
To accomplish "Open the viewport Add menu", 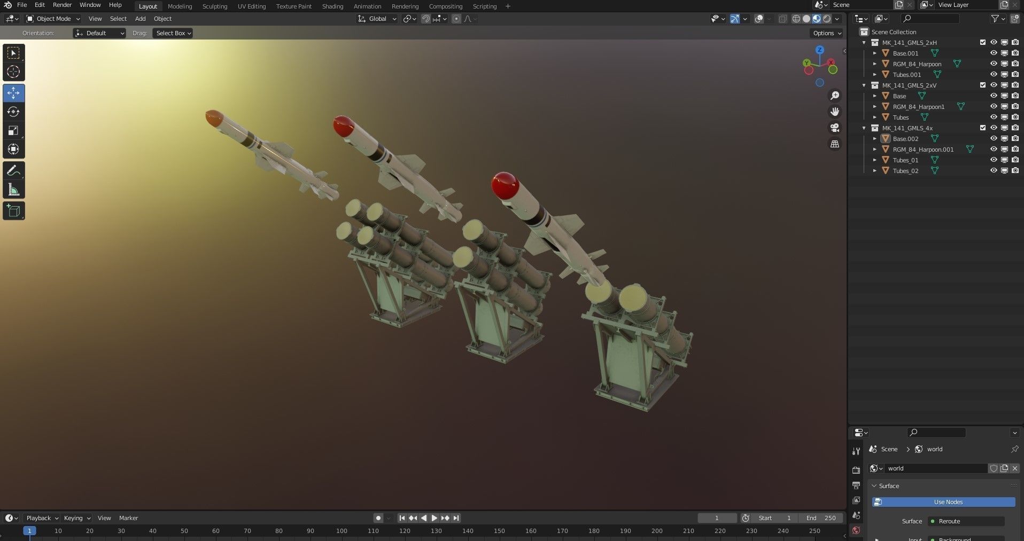I will (x=140, y=19).
